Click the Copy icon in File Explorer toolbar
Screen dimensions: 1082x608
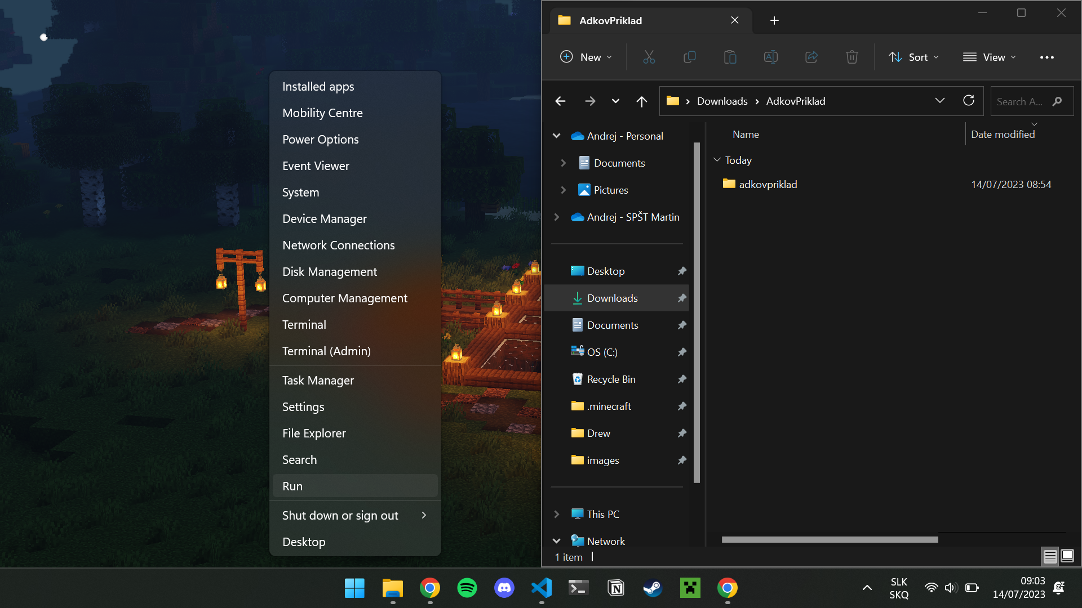point(689,57)
